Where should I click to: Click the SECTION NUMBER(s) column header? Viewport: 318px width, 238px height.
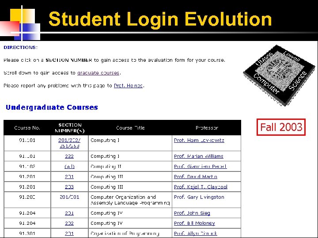[70, 128]
